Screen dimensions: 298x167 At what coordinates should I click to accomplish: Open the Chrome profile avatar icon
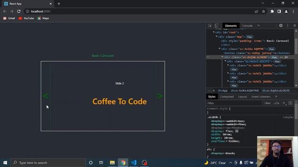point(286,11)
